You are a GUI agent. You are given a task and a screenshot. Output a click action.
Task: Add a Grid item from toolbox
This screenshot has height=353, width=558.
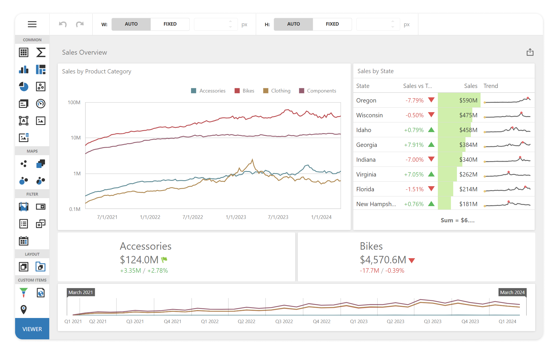(24, 52)
